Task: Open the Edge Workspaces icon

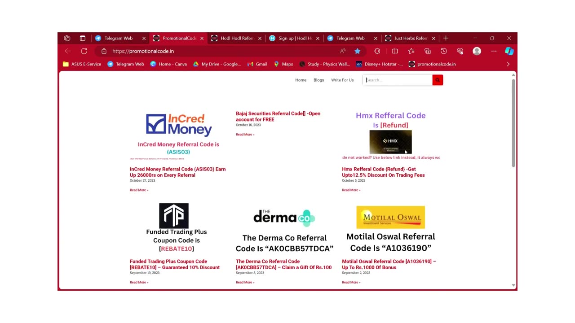Action: [67, 38]
